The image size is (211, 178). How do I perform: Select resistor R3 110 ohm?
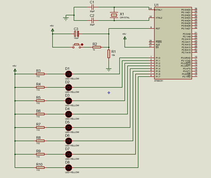(40, 74)
